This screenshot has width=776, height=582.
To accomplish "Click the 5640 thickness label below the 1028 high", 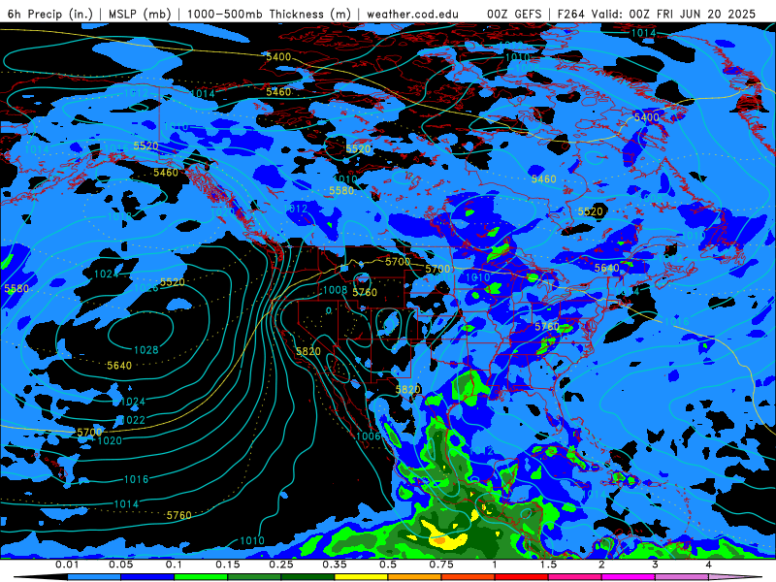I will coord(119,366).
